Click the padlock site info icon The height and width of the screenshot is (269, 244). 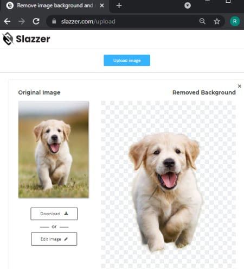pos(54,21)
